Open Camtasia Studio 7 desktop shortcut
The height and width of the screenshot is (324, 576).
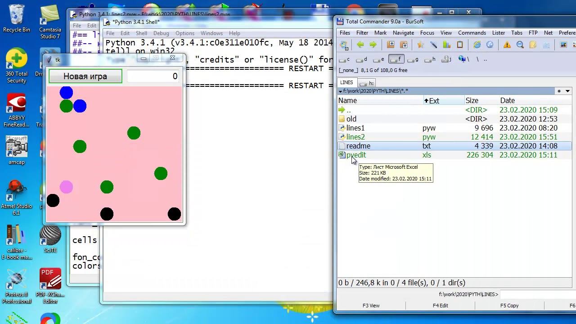(x=50, y=22)
